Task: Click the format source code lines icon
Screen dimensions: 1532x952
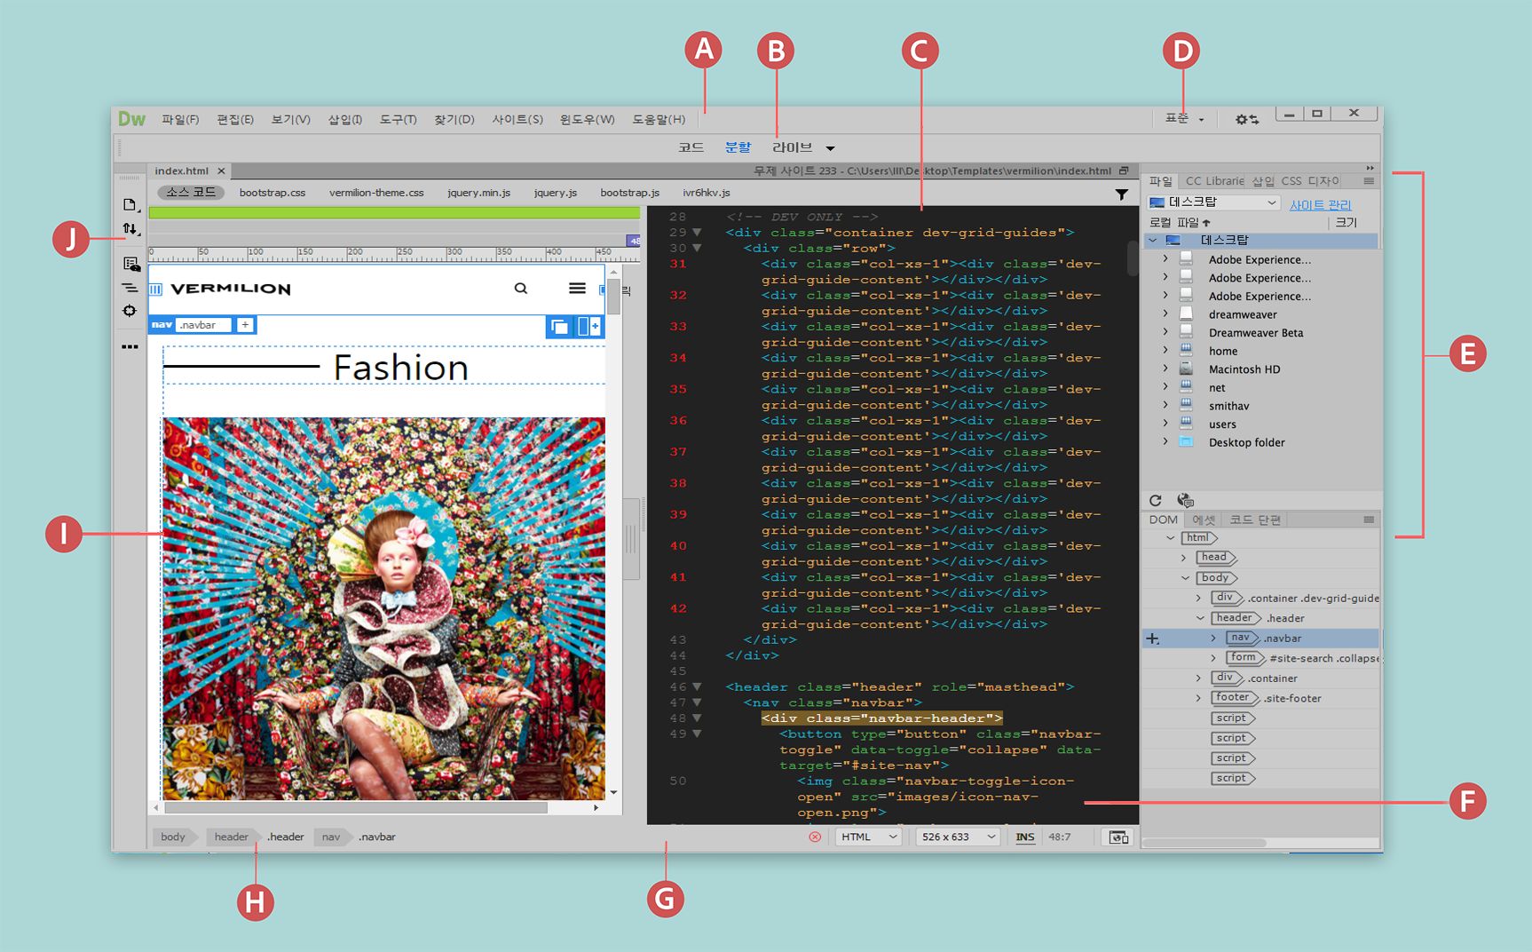Action: pyautogui.click(x=130, y=287)
